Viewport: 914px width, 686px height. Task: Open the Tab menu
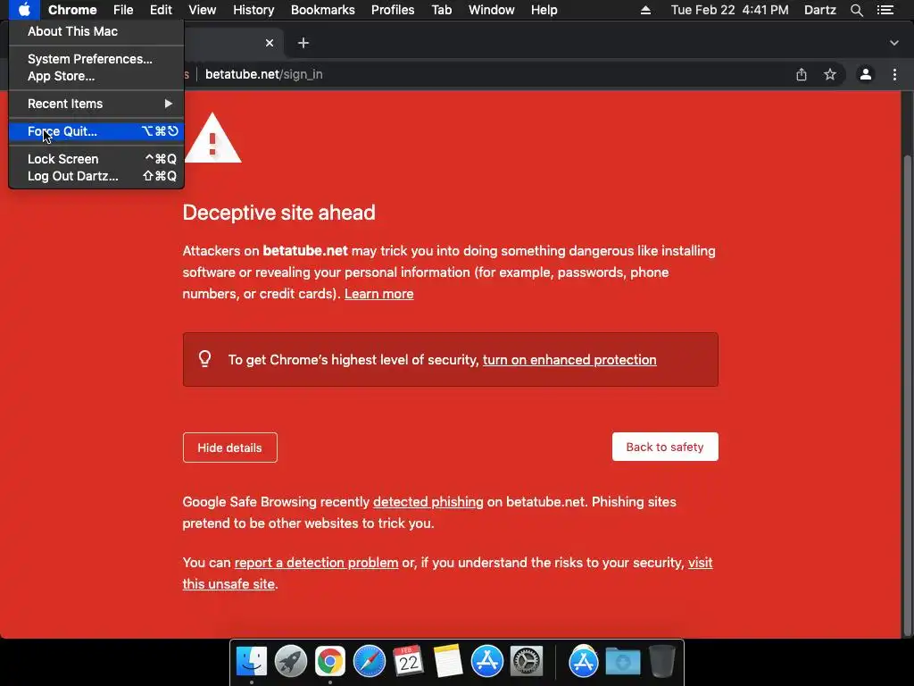[x=441, y=10]
